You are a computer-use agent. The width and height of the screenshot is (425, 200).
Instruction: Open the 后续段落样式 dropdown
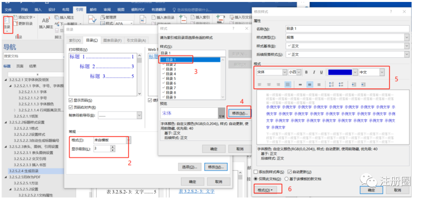click(407, 54)
